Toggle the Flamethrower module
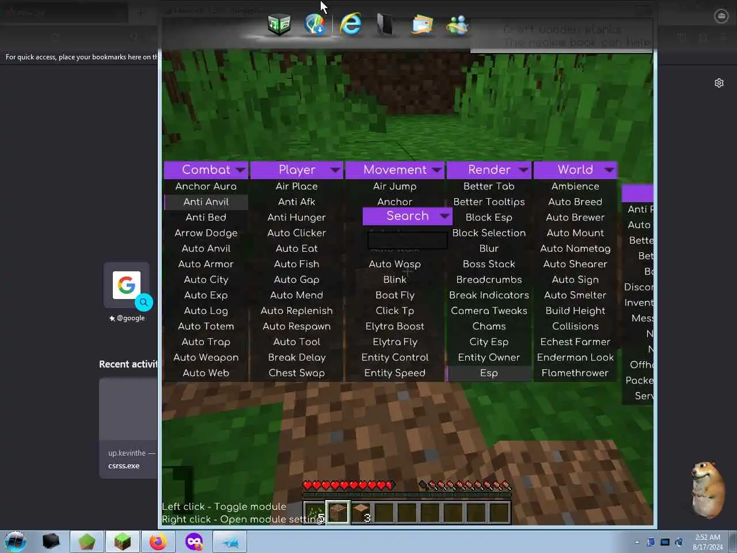This screenshot has height=553, width=737. (x=575, y=373)
